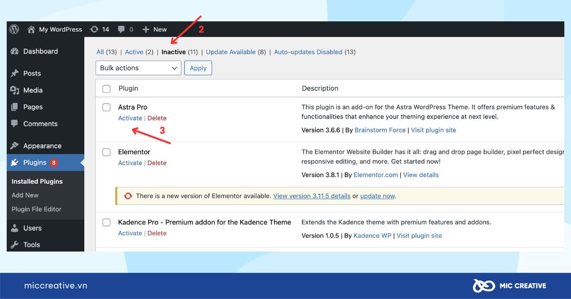This screenshot has height=299, width=571.
Task: Open the Bulk actions dropdown
Action: [138, 68]
